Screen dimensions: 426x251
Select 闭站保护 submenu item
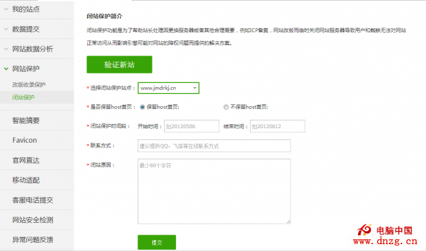pyautogui.click(x=36, y=97)
